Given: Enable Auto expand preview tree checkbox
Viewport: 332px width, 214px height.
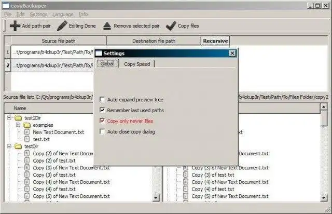Looking at the screenshot, I should pos(102,100).
